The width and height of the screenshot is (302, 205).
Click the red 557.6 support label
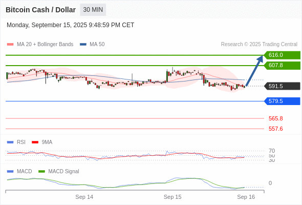pyautogui.click(x=275, y=129)
